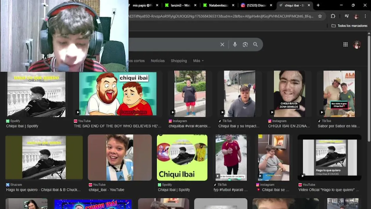Viewport: 371px width, 209px height.
Task: Close the 'chiqui ibai' tab
Action: point(309,5)
